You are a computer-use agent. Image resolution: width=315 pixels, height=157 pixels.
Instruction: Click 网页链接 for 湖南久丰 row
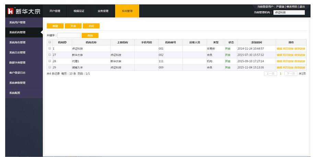288,67
